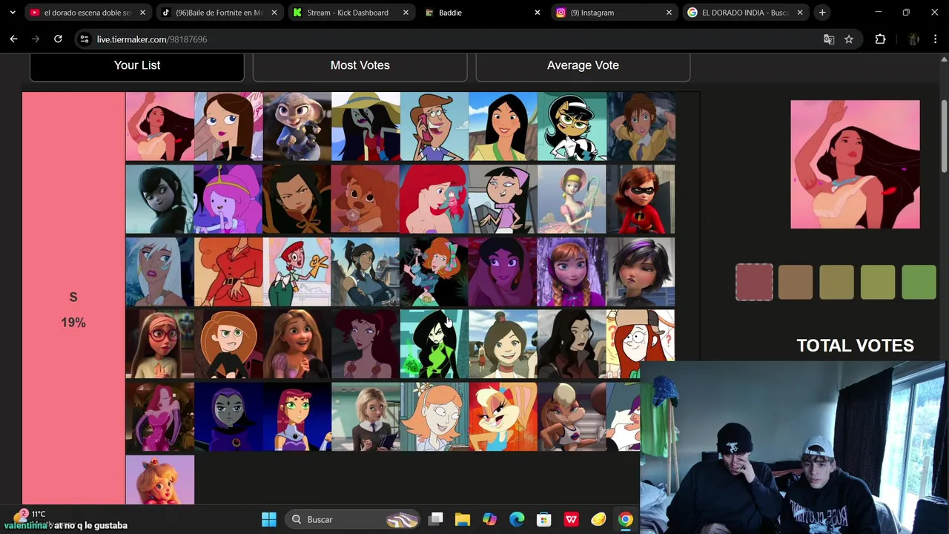This screenshot has height=534, width=949.
Task: Open browser extensions menu
Action: (880, 39)
